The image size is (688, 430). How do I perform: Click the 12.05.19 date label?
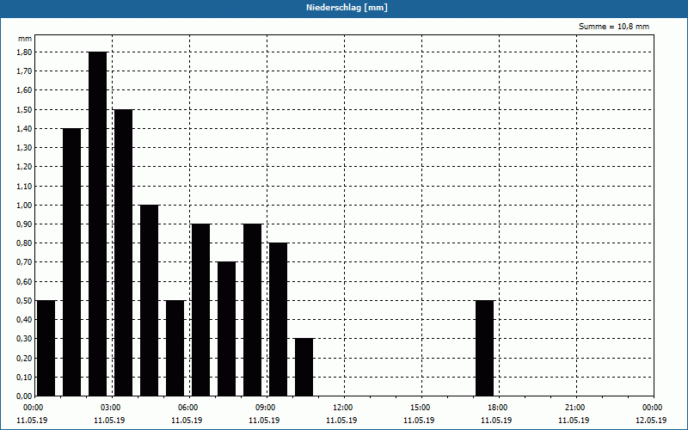[x=651, y=420]
